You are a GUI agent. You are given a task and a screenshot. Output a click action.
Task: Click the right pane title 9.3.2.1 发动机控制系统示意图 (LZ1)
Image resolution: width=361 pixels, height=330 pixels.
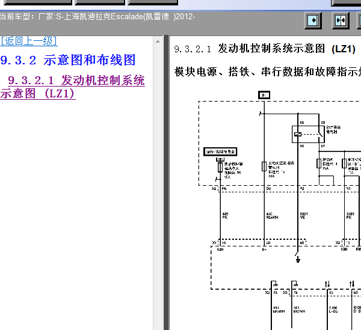[x=265, y=49]
